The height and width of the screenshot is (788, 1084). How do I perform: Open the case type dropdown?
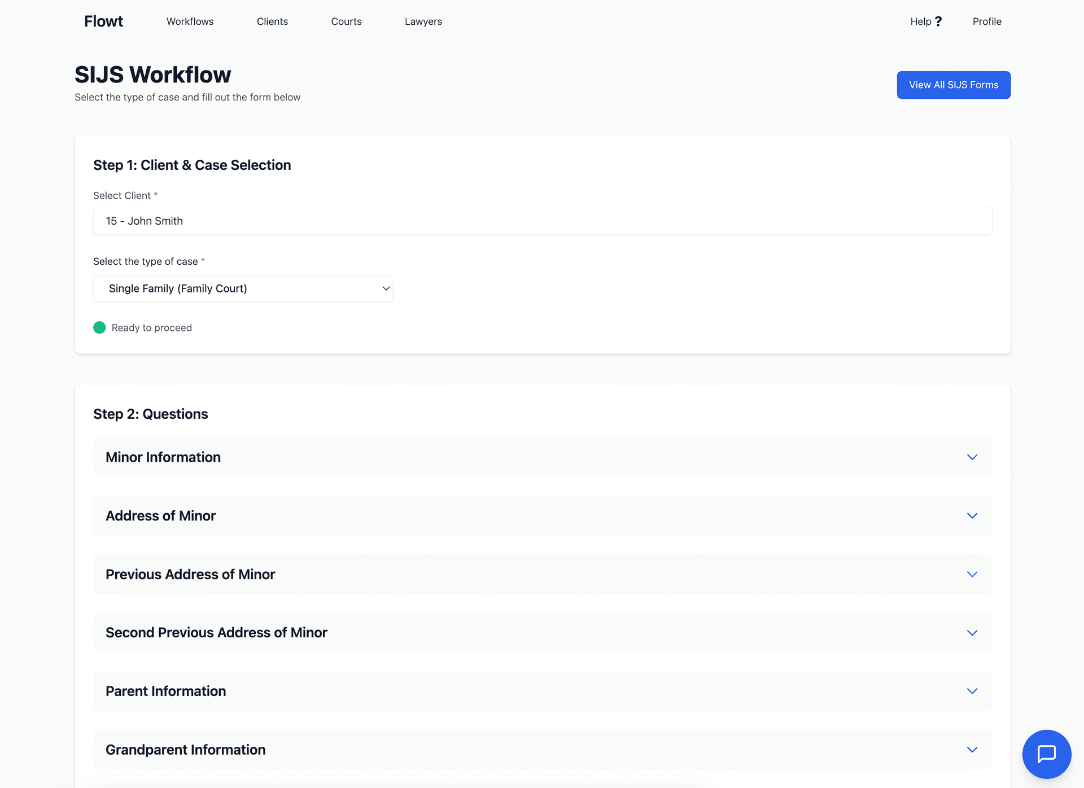[243, 288]
